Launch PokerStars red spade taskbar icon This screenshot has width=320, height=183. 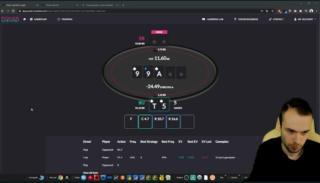[x=90, y=178]
